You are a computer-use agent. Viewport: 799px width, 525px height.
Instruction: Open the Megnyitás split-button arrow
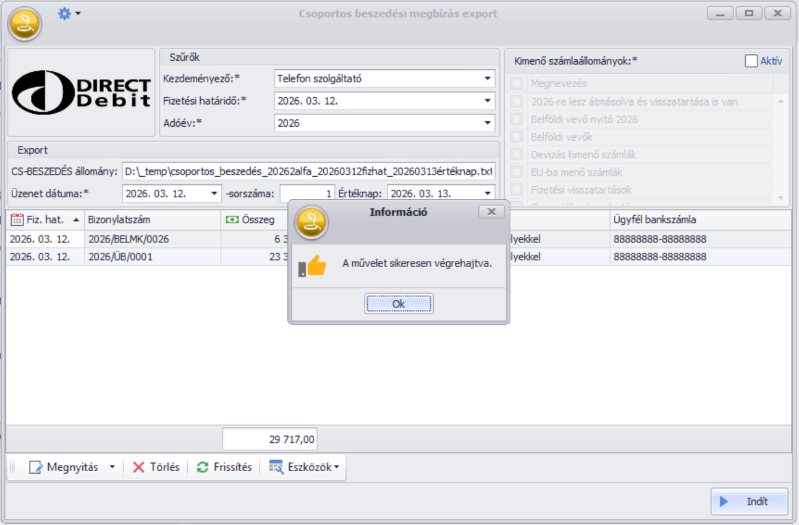pos(112,467)
